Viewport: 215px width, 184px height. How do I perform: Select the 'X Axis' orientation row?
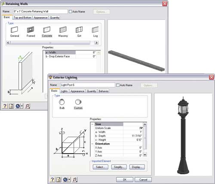pyautogui.click(x=118, y=148)
